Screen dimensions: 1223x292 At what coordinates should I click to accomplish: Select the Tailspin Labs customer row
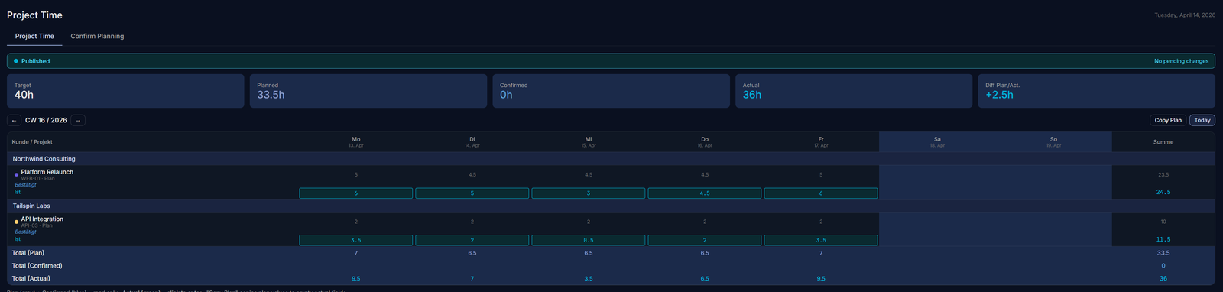click(611, 206)
